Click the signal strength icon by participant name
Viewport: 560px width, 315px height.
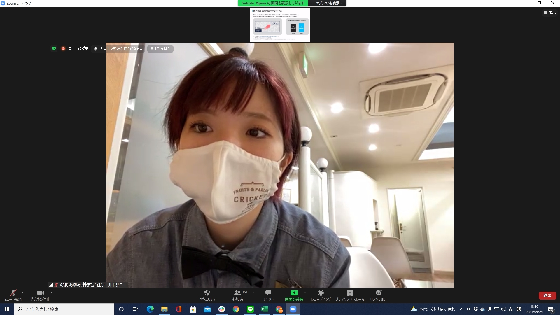(x=51, y=285)
